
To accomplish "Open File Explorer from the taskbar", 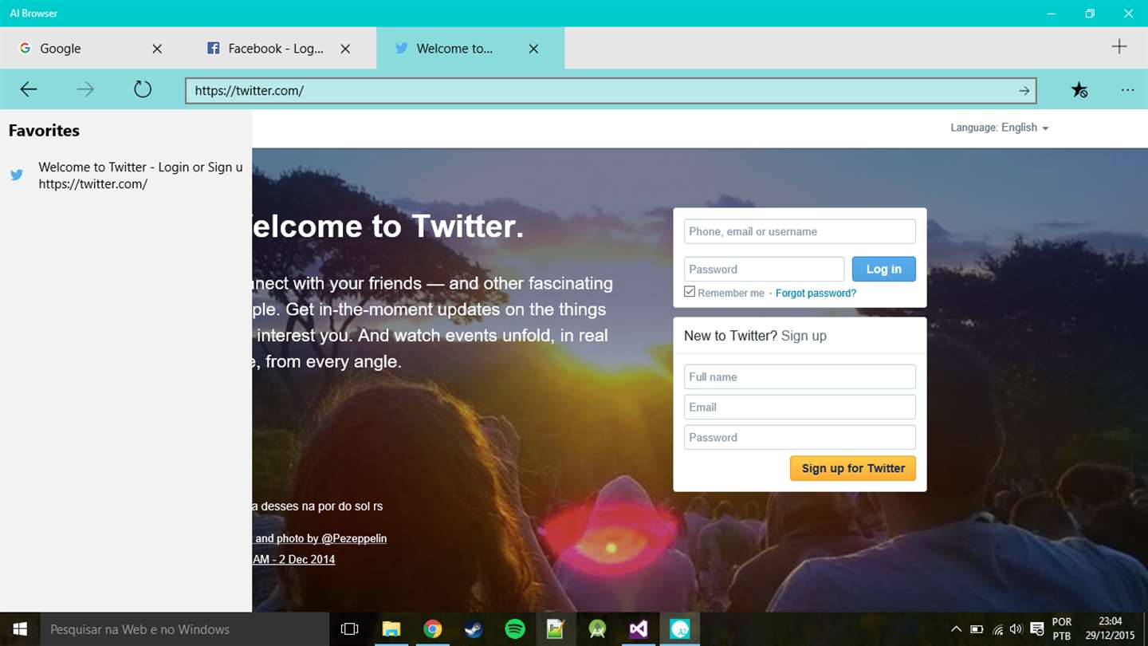I will click(x=391, y=629).
